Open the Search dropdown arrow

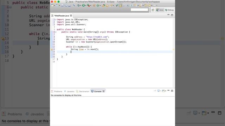pos(113,6)
